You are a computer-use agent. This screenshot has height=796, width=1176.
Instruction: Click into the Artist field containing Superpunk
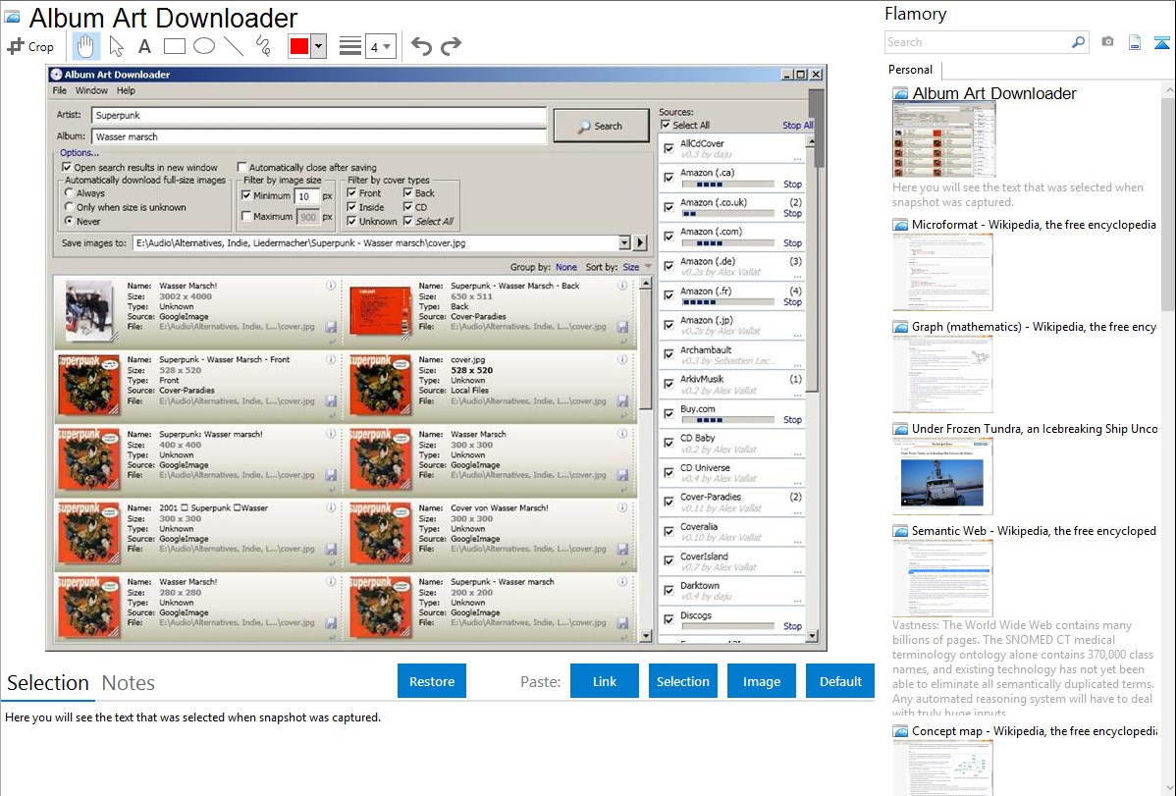319,116
